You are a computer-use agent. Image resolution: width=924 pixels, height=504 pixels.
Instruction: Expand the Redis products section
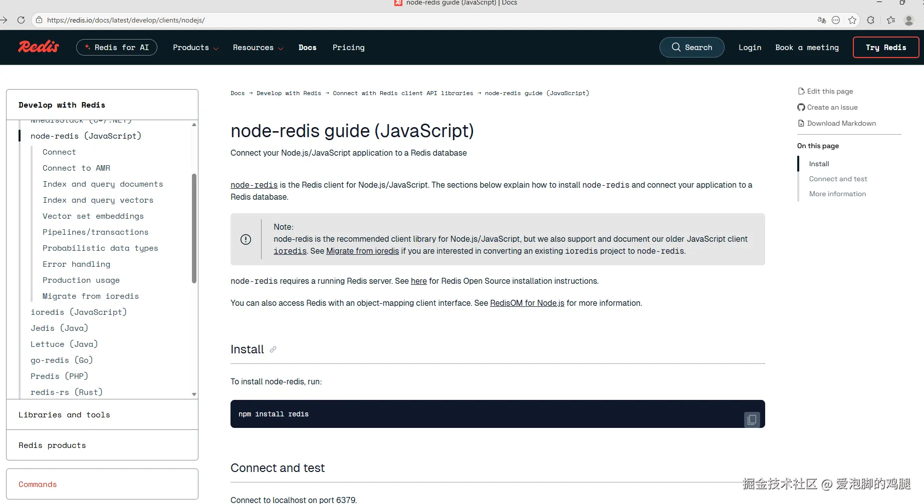pos(102,445)
